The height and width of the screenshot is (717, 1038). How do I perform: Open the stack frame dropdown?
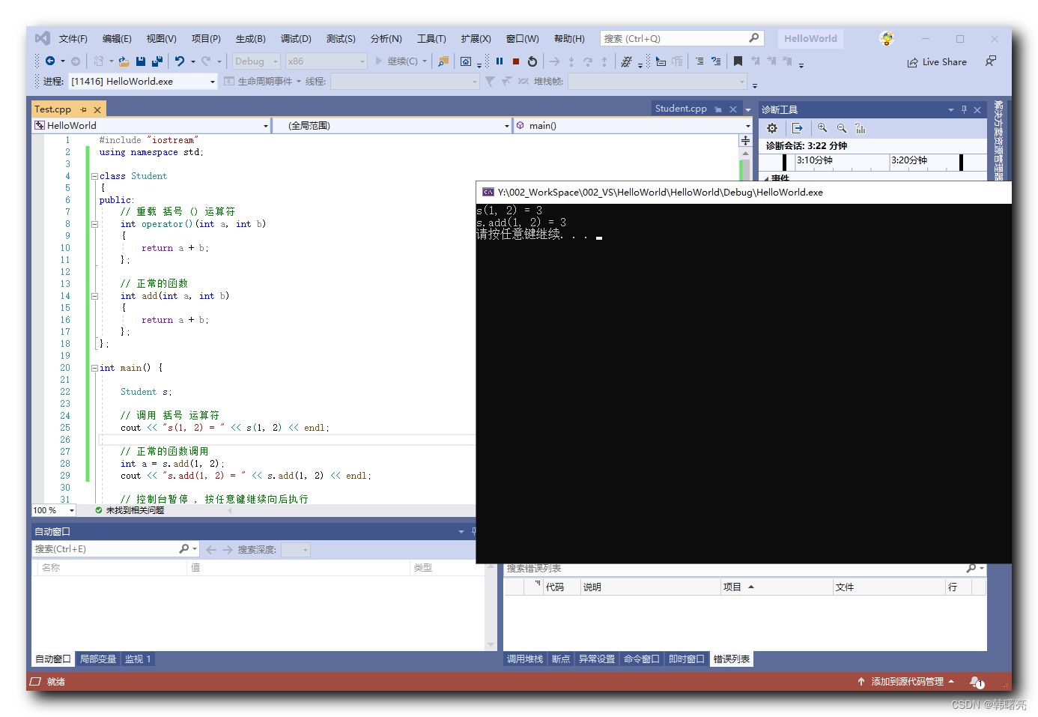coord(658,81)
